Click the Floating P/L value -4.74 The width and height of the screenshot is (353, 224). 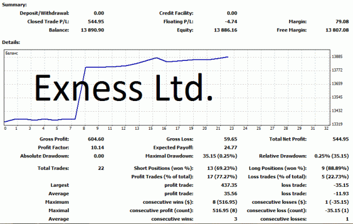point(231,21)
